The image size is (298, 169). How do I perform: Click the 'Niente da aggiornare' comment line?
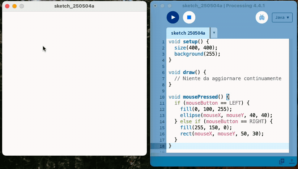227,78
